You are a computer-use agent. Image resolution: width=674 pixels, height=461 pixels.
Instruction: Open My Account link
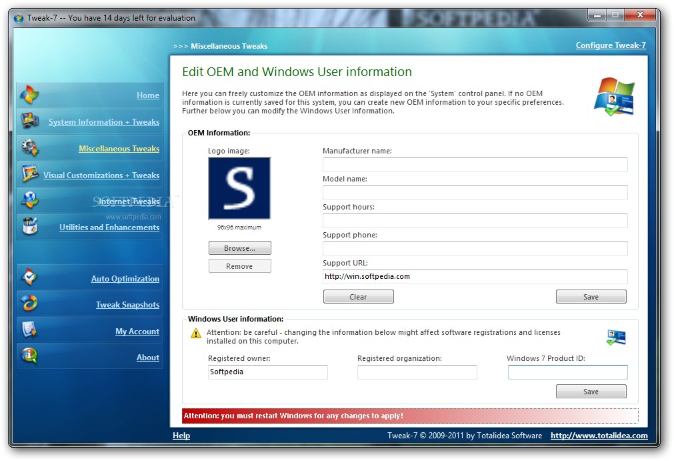(137, 332)
